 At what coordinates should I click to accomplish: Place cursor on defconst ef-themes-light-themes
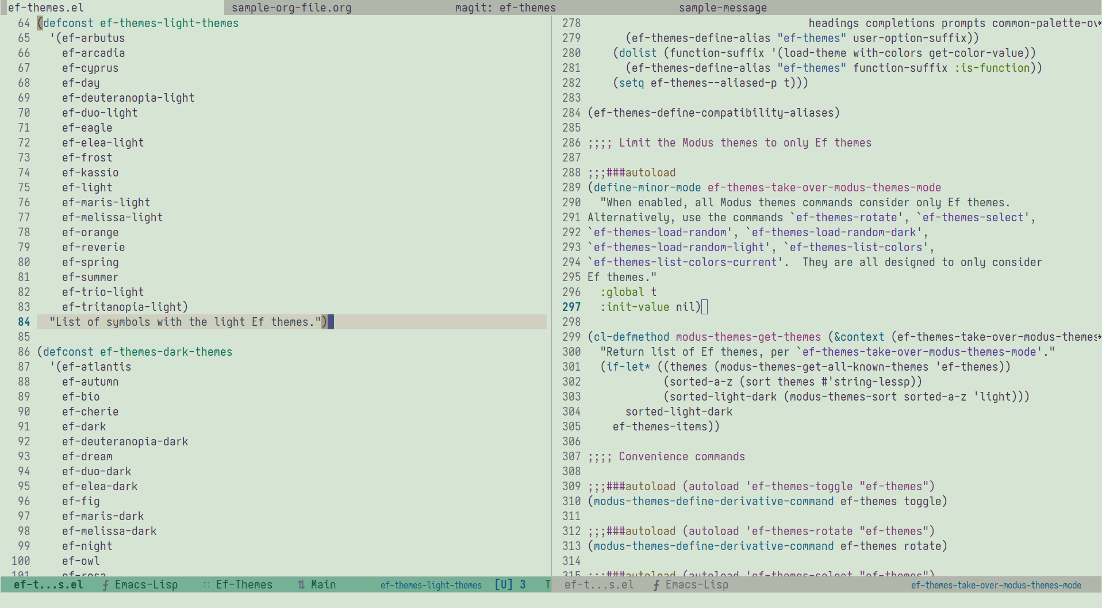click(141, 23)
